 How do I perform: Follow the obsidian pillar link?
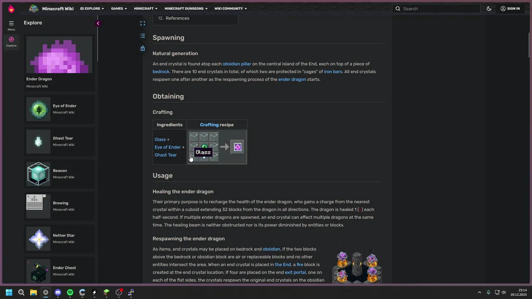tap(236, 64)
